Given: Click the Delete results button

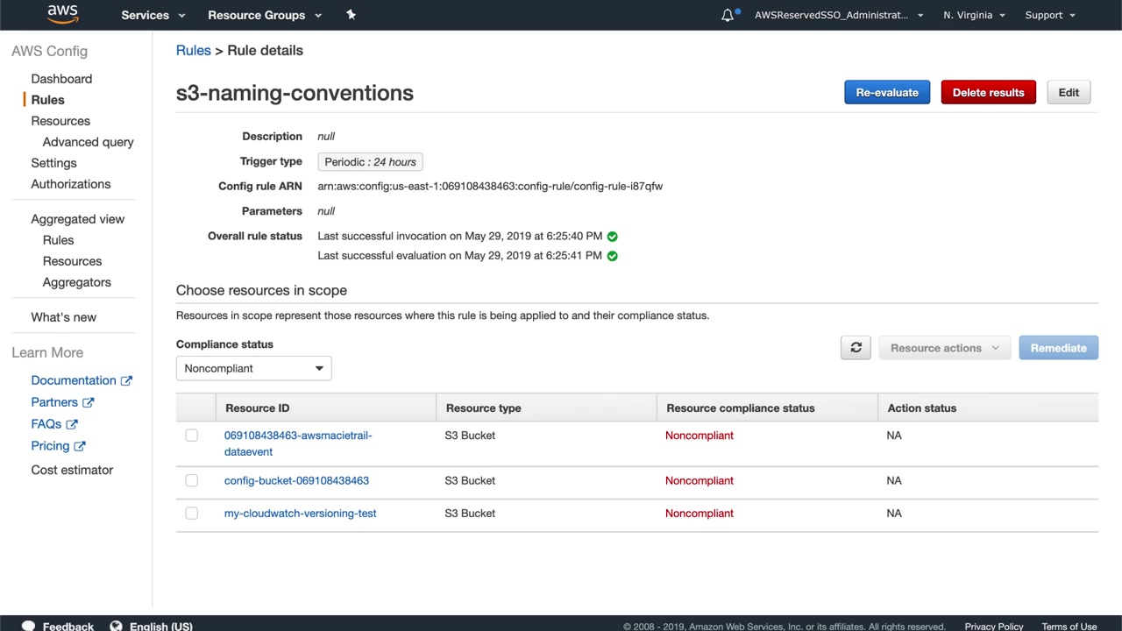Looking at the screenshot, I should [x=988, y=92].
